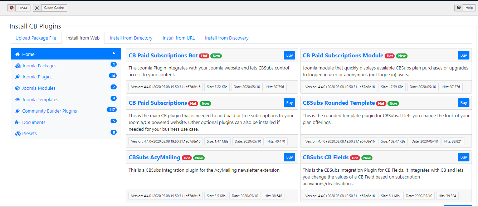This screenshot has height=207, width=478.
Task: Click "Hits: 39,304" label
Action: click(447, 196)
